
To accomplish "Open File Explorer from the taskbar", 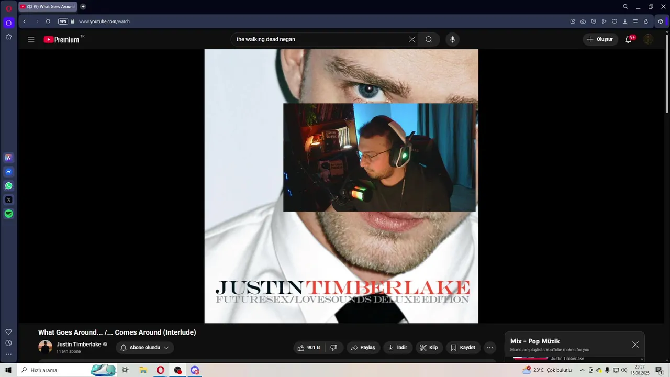I will (143, 370).
